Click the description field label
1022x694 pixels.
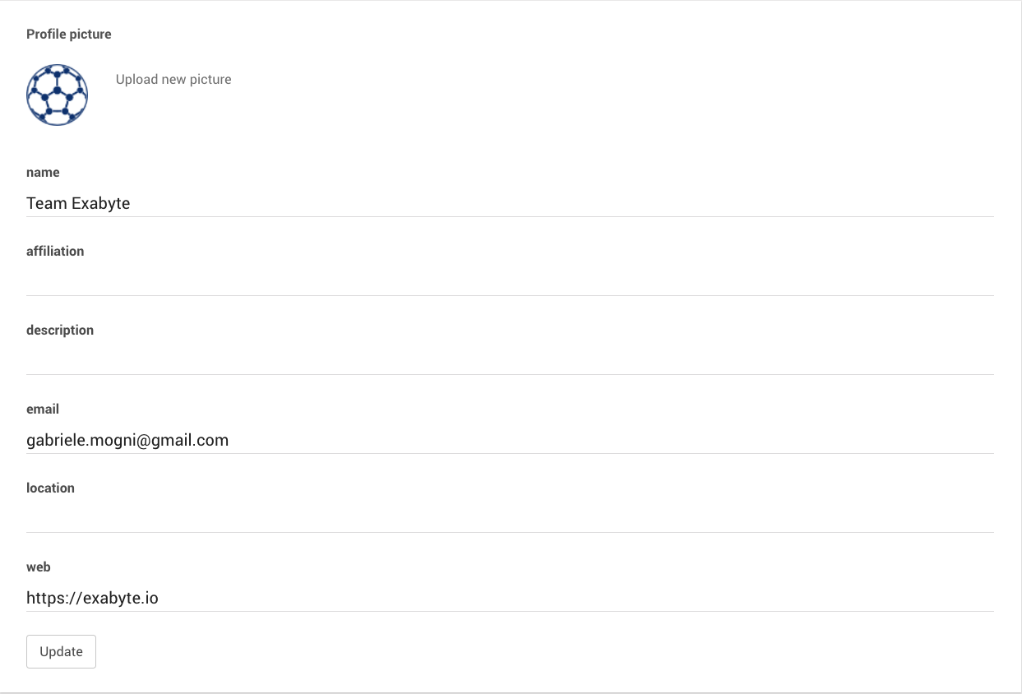(60, 331)
